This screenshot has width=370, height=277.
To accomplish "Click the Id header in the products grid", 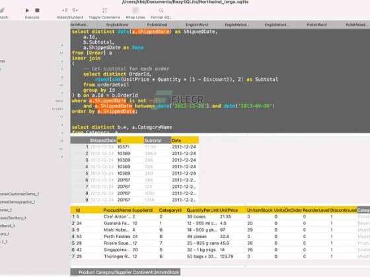I will click(78, 210).
